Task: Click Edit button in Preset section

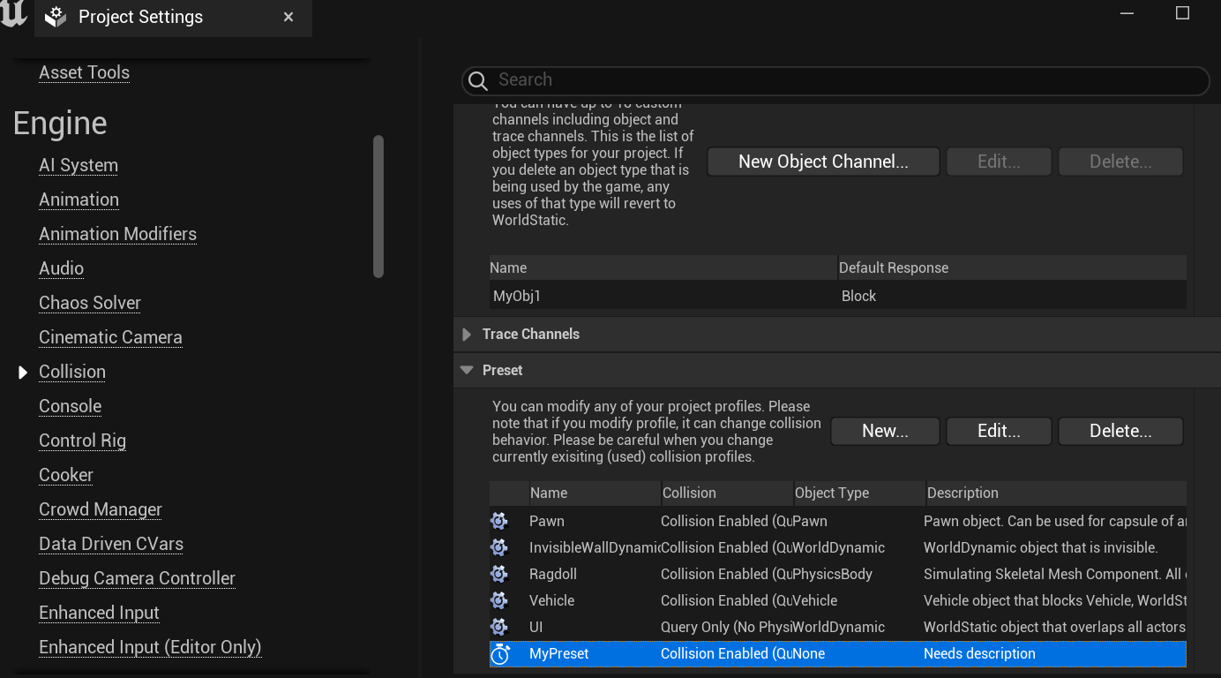Action: tap(999, 431)
